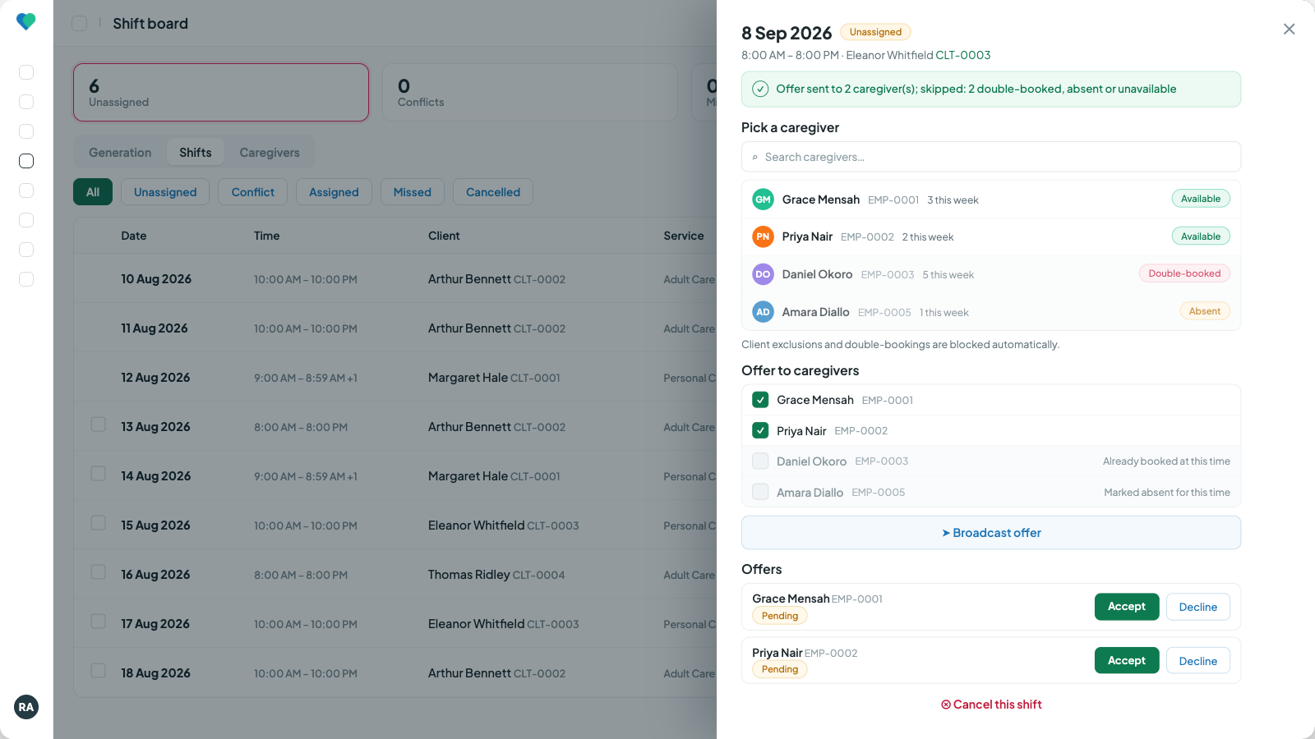1315x739 pixels.
Task: Switch to the Generation tab
Action: tap(120, 153)
